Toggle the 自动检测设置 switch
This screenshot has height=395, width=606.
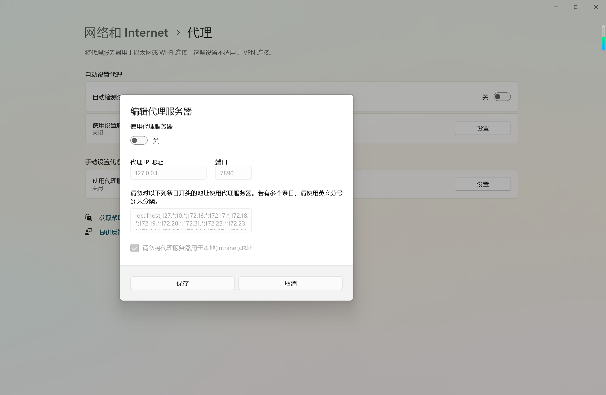coord(502,97)
